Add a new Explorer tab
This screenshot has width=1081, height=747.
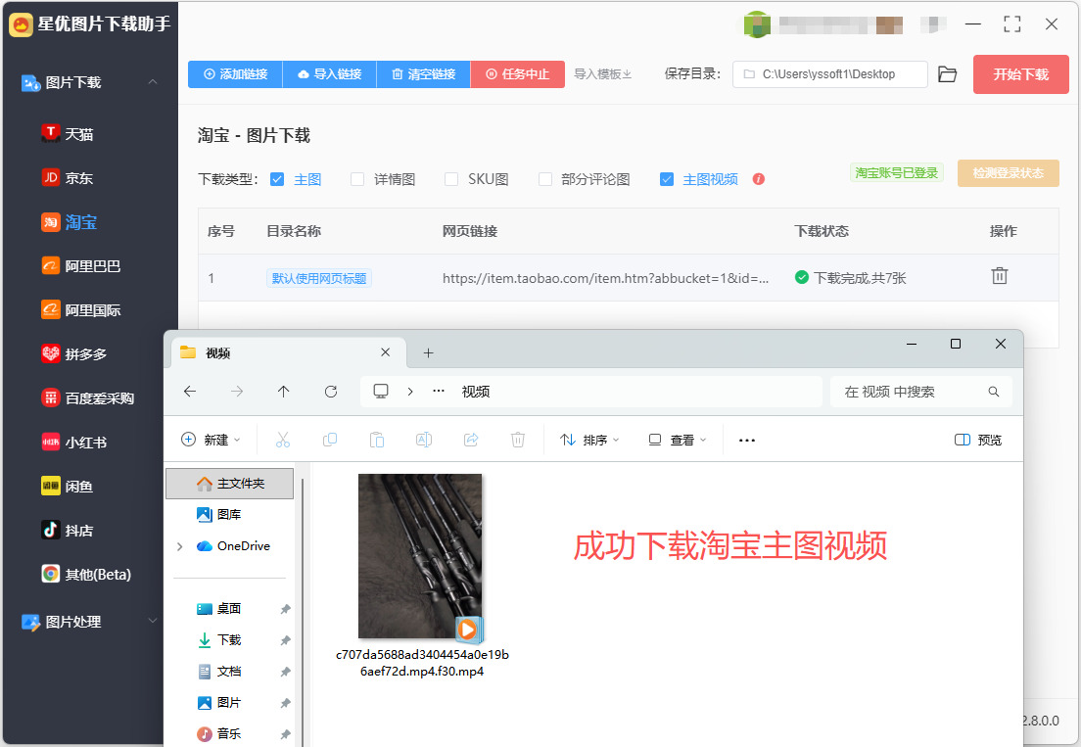click(428, 352)
